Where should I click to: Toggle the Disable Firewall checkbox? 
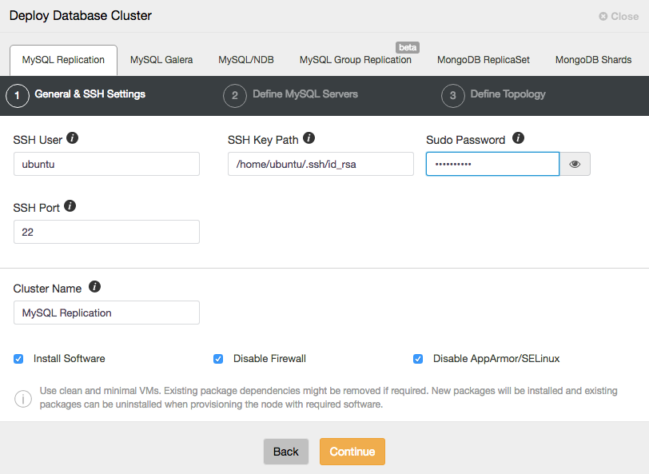[x=218, y=359]
